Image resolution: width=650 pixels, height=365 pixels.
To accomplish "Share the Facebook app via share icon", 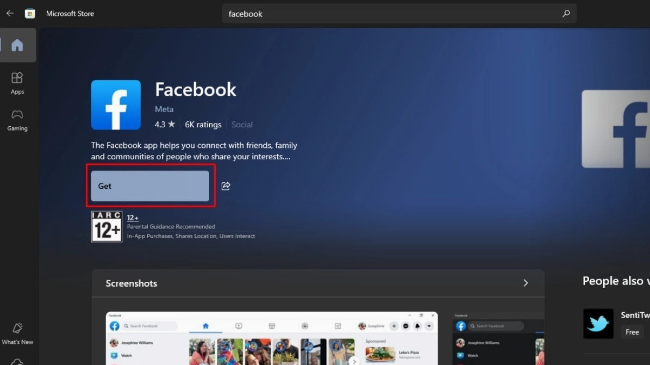I will (x=226, y=186).
